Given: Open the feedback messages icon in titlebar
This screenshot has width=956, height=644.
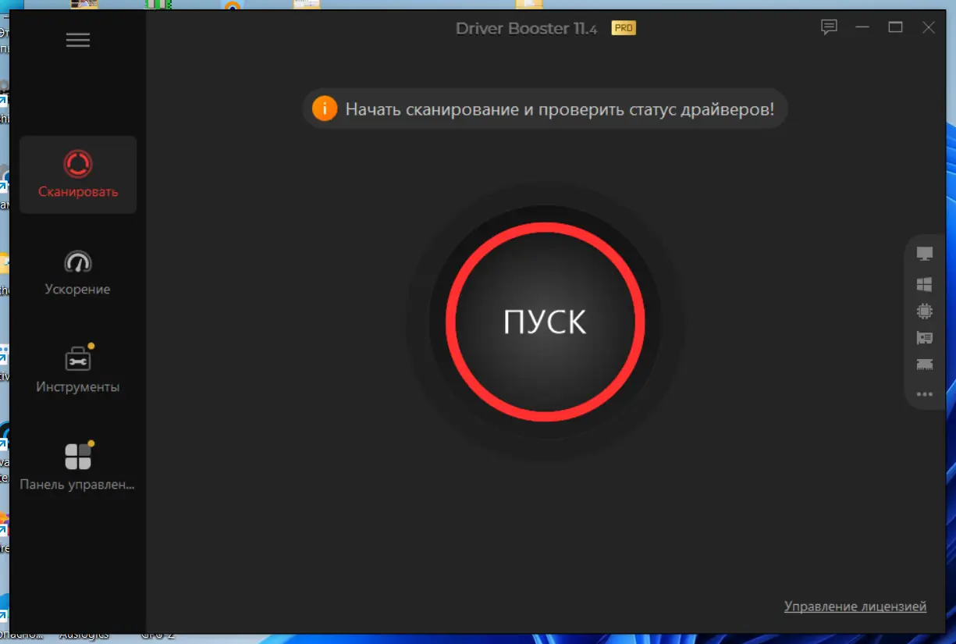Looking at the screenshot, I should (829, 27).
